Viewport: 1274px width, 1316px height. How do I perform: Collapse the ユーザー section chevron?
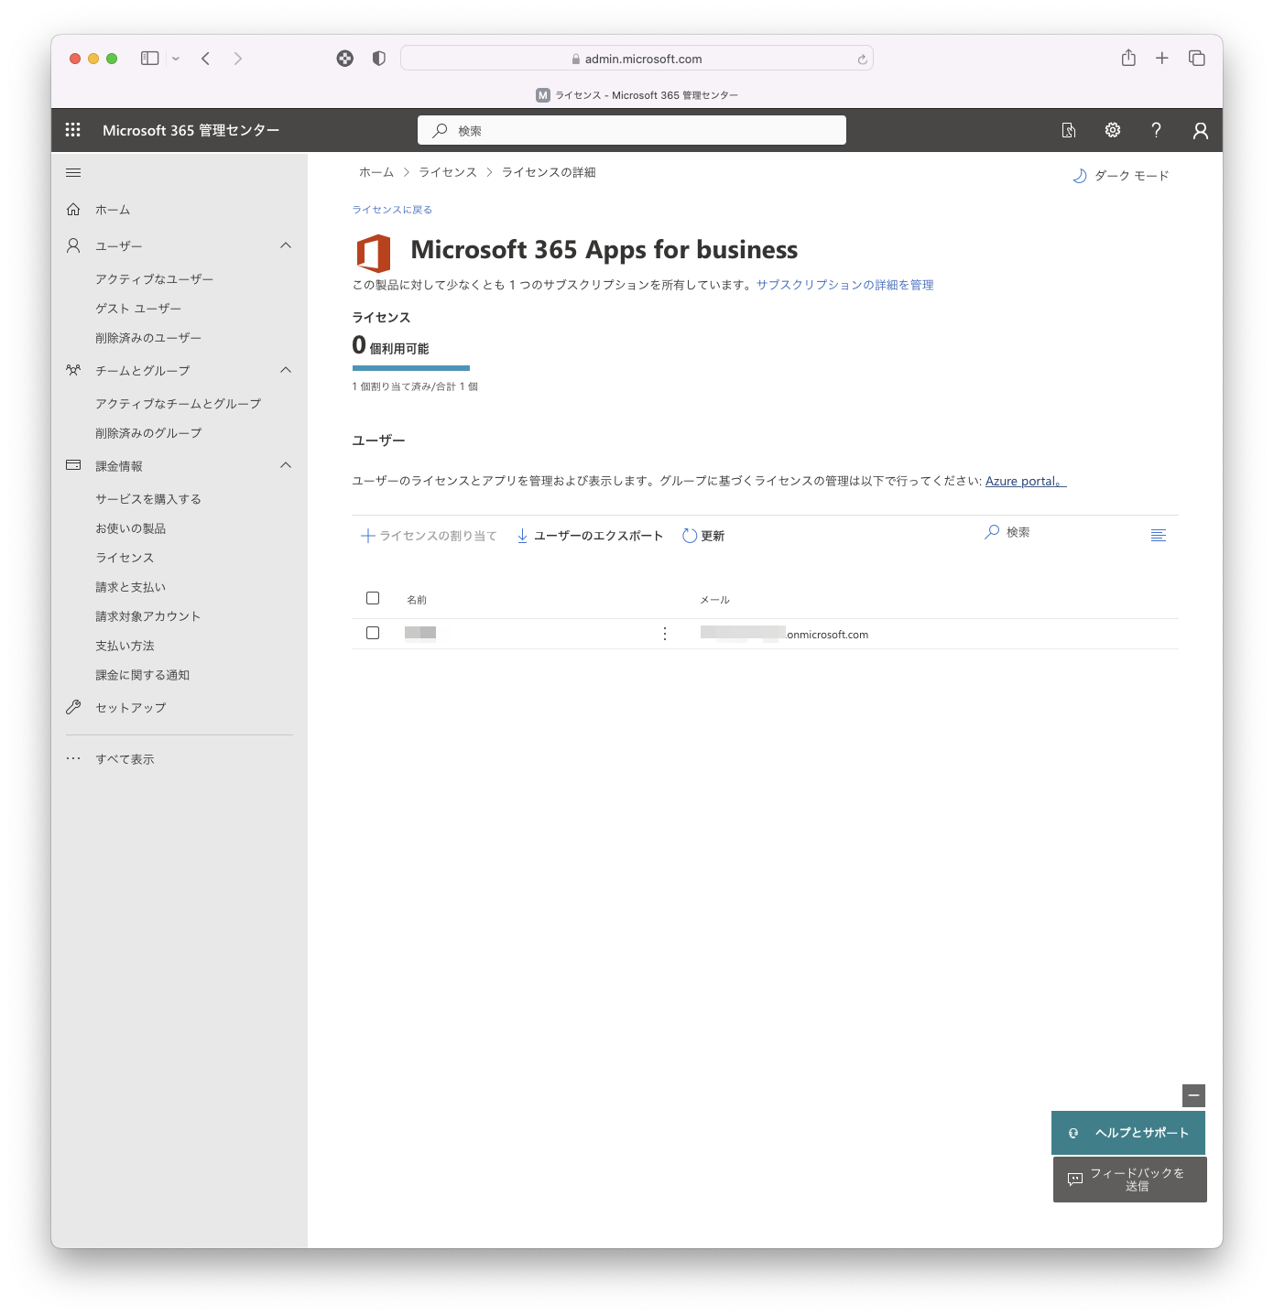click(286, 245)
